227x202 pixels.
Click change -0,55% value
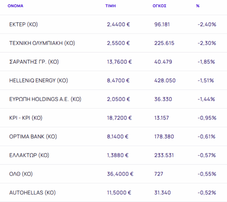point(207,174)
